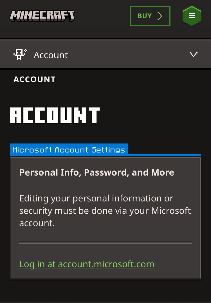Viewport: 211px width, 303px height.
Task: Click the ACCOUNT breadcrumb text
Action: tap(34, 80)
